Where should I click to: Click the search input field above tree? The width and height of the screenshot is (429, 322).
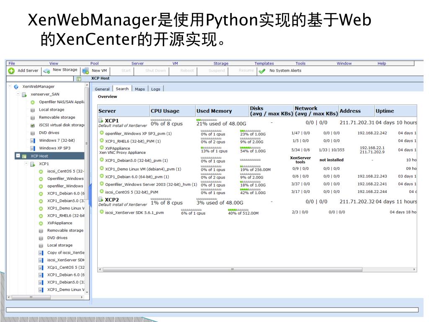click(40, 78)
